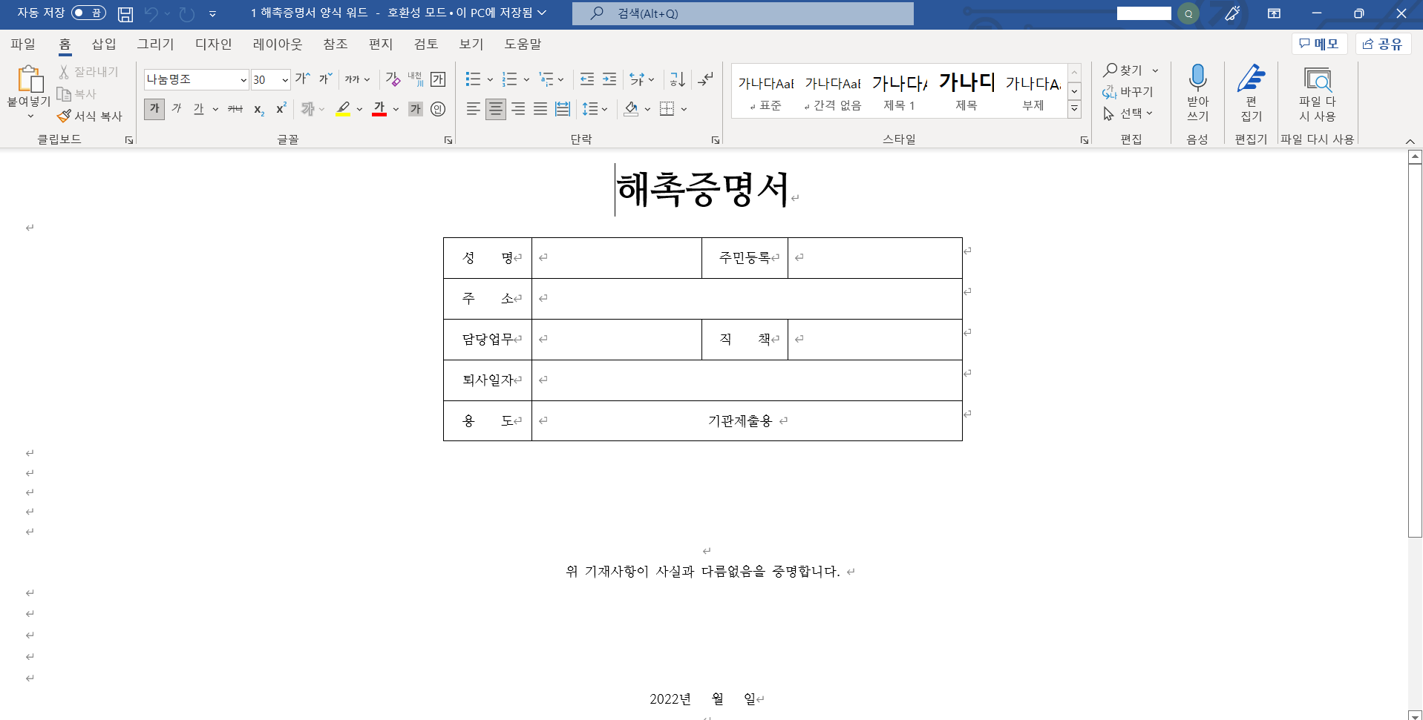Open the font name dropdown 나눔명조

243,79
